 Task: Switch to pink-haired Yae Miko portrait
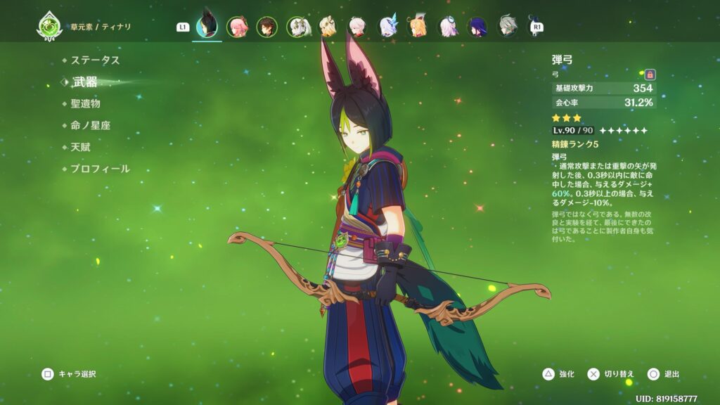pyautogui.click(x=237, y=27)
